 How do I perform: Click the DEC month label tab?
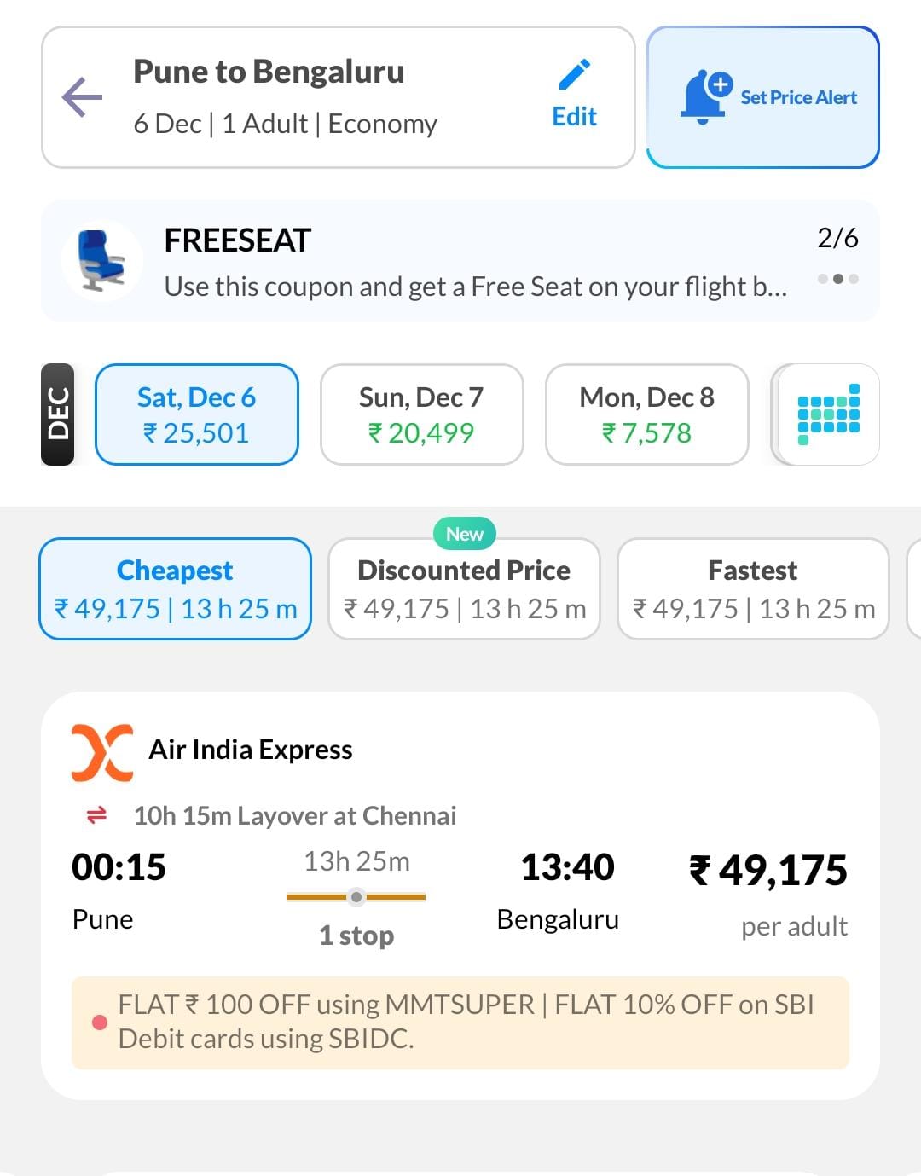57,414
